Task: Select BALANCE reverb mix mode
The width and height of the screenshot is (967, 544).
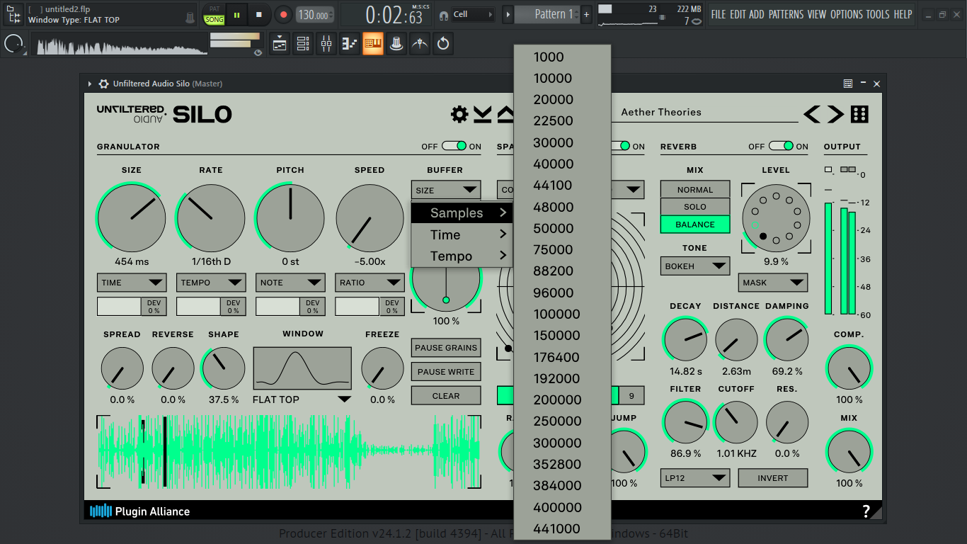Action: click(695, 225)
